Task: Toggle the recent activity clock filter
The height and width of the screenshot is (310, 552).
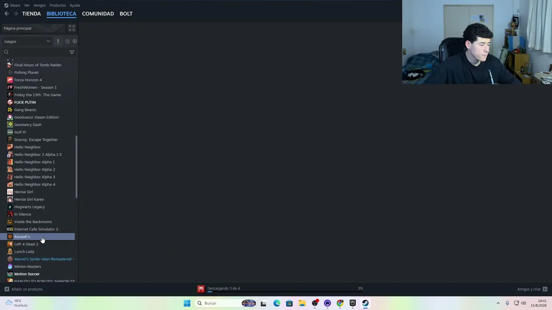Action: point(67,41)
